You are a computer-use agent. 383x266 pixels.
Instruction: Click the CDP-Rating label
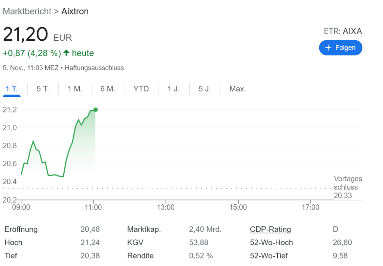tap(270, 229)
